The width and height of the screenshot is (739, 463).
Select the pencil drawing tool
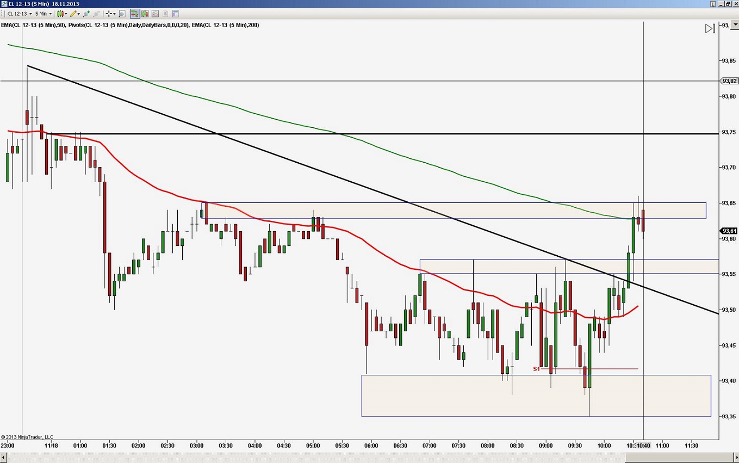coord(73,14)
